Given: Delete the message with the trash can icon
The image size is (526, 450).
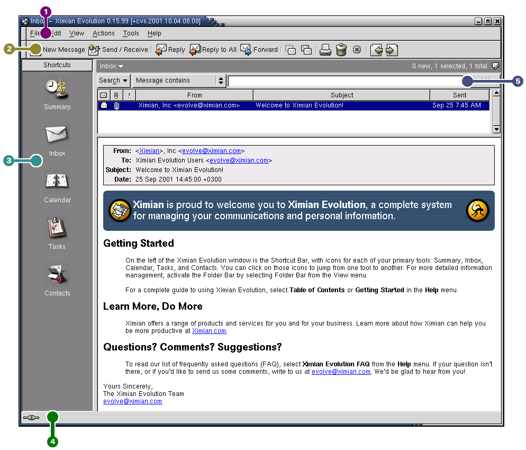Looking at the screenshot, I should [x=341, y=50].
